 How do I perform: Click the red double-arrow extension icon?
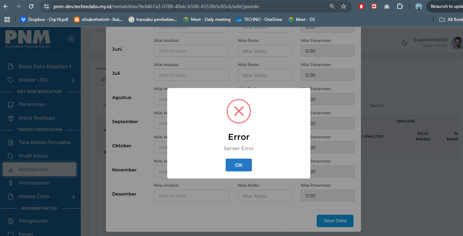coord(374,6)
